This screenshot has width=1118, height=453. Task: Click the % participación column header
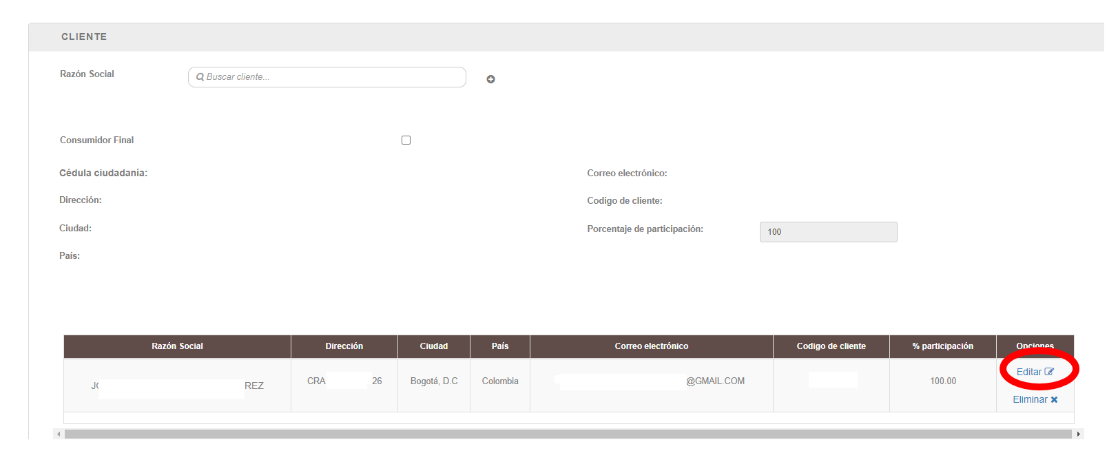pos(943,346)
